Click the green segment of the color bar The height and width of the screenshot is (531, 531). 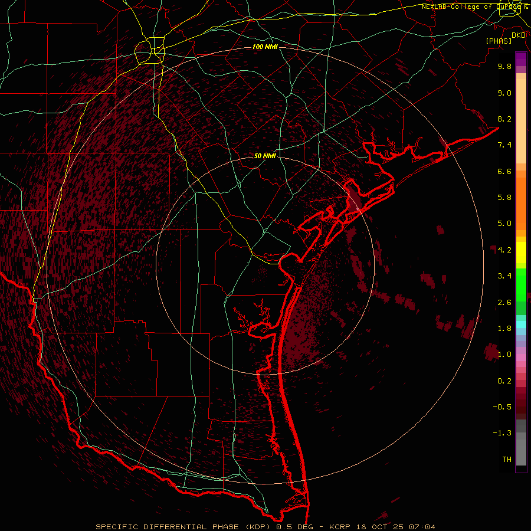click(x=521, y=284)
